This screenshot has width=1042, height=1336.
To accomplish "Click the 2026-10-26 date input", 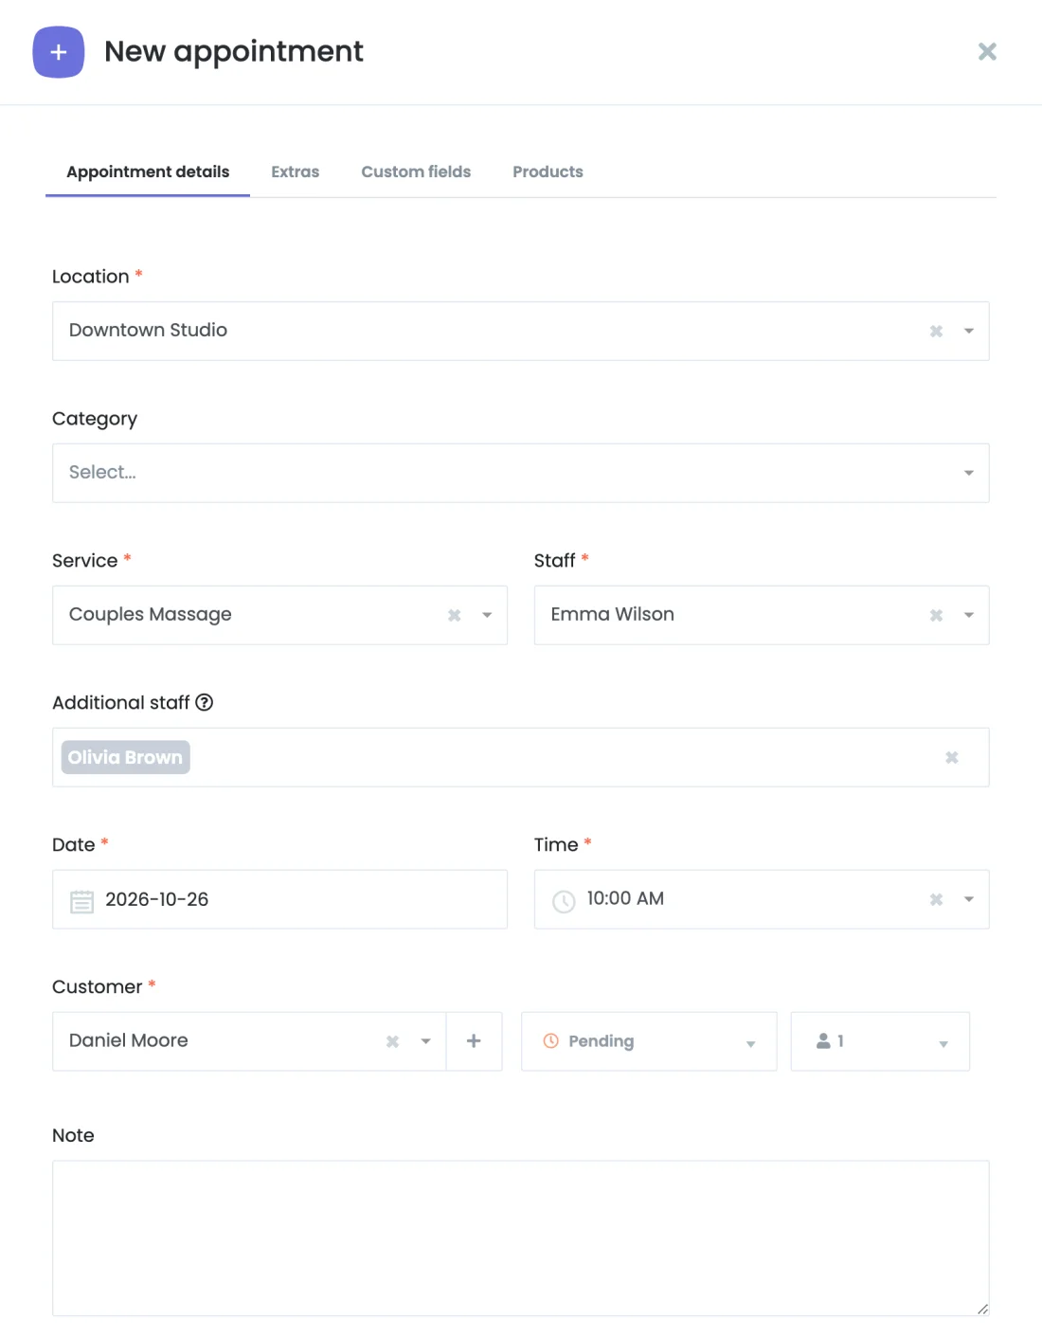I will [279, 899].
